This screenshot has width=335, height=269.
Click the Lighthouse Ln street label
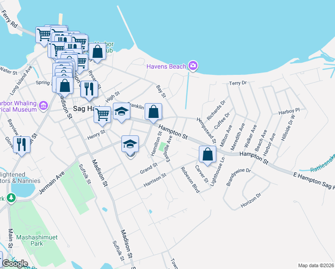[x=218, y=172]
